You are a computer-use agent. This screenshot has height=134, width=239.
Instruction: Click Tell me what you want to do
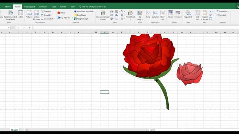pyautogui.click(x=93, y=7)
